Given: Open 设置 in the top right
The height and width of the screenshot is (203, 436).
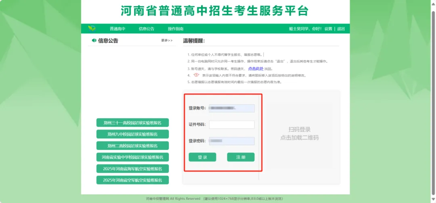Looking at the screenshot, I should click(x=328, y=29).
